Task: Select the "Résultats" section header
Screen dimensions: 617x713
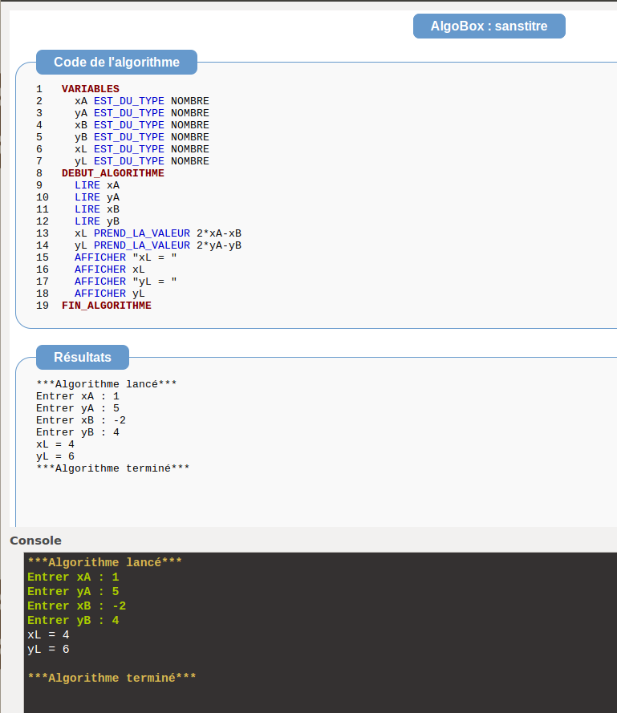Action: (x=82, y=357)
